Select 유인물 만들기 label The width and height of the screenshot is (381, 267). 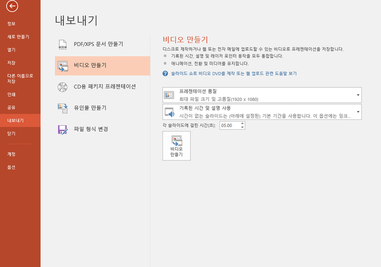[x=90, y=108]
